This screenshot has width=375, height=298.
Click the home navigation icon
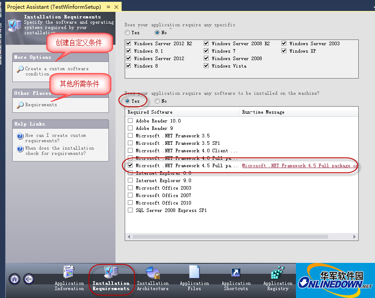(14, 279)
